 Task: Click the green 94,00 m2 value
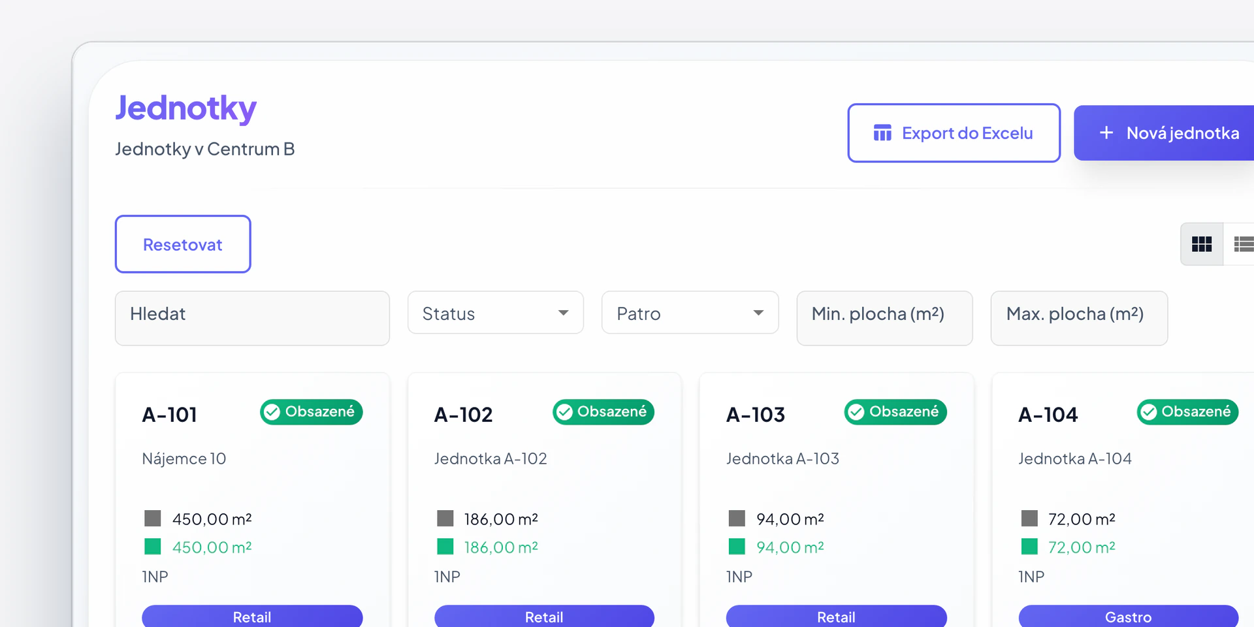(790, 547)
